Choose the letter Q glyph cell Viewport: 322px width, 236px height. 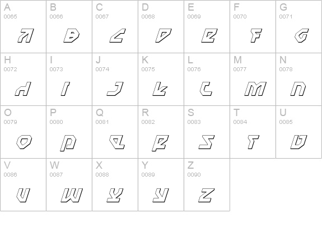tap(115, 132)
